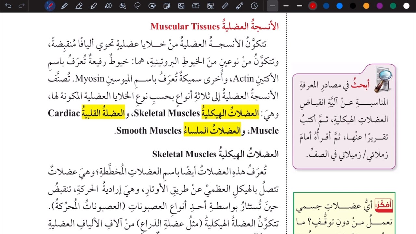The width and height of the screenshot is (416, 234).
Task: Pick the dark blue pen color
Action: (326, 6)
